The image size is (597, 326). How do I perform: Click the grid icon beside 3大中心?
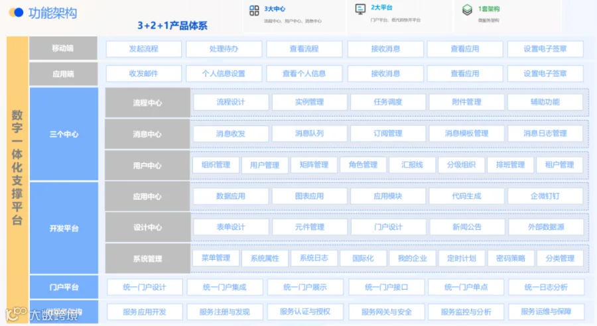click(254, 11)
